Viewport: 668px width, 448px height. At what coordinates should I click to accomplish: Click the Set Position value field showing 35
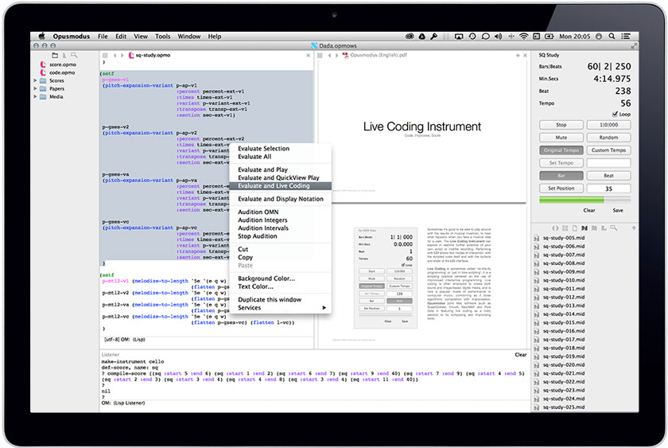[608, 189]
